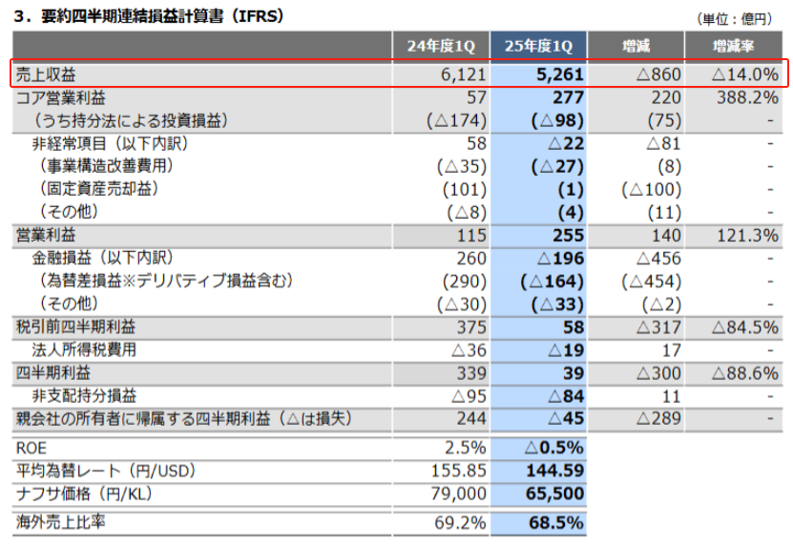Click the 増減 column header
Viewport: 793px width, 547px height.
(x=636, y=46)
